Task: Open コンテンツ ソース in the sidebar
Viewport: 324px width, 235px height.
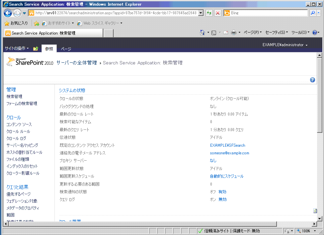Action: point(19,124)
